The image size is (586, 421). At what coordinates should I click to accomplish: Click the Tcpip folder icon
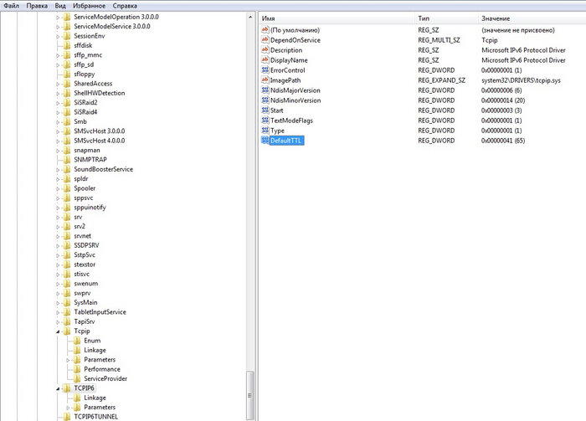pyautogui.click(x=67, y=331)
